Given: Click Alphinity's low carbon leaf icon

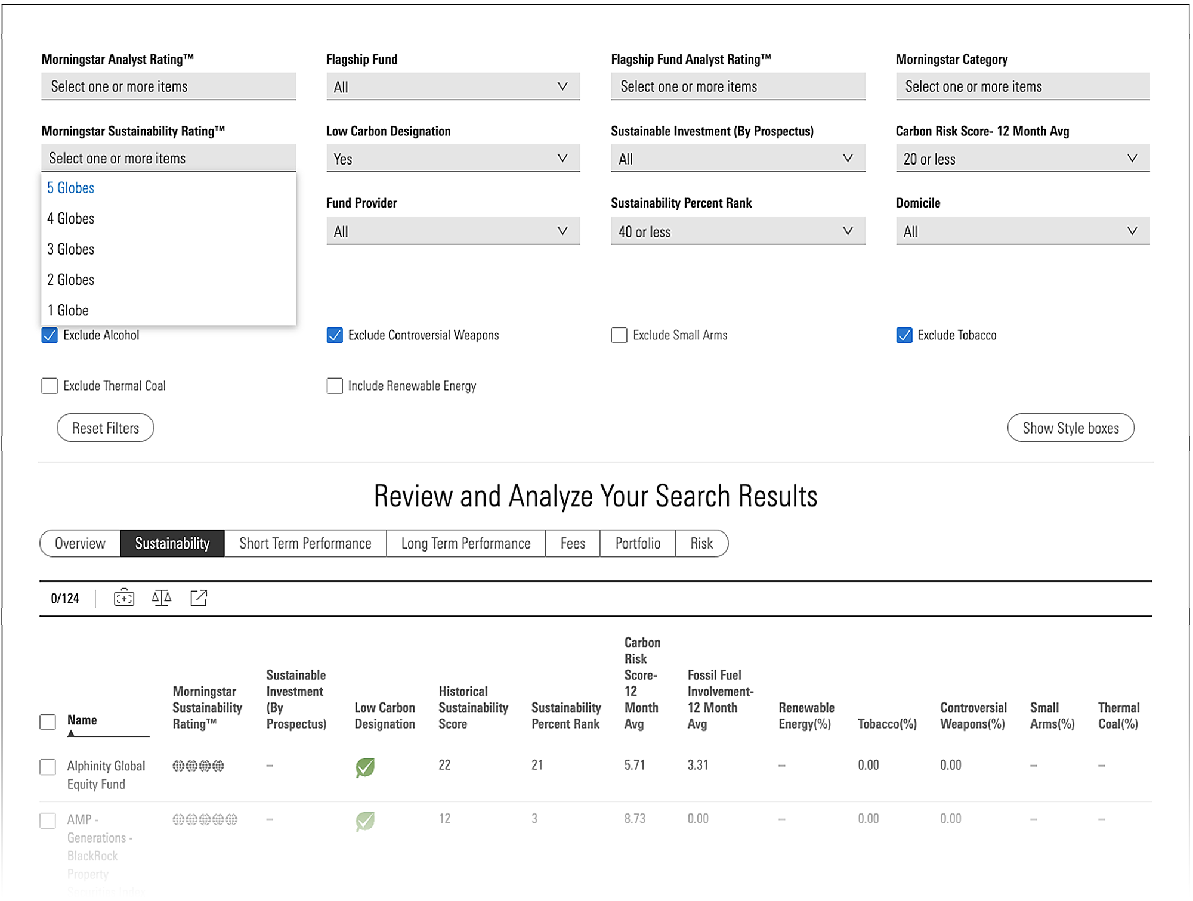Looking at the screenshot, I should tap(365, 767).
